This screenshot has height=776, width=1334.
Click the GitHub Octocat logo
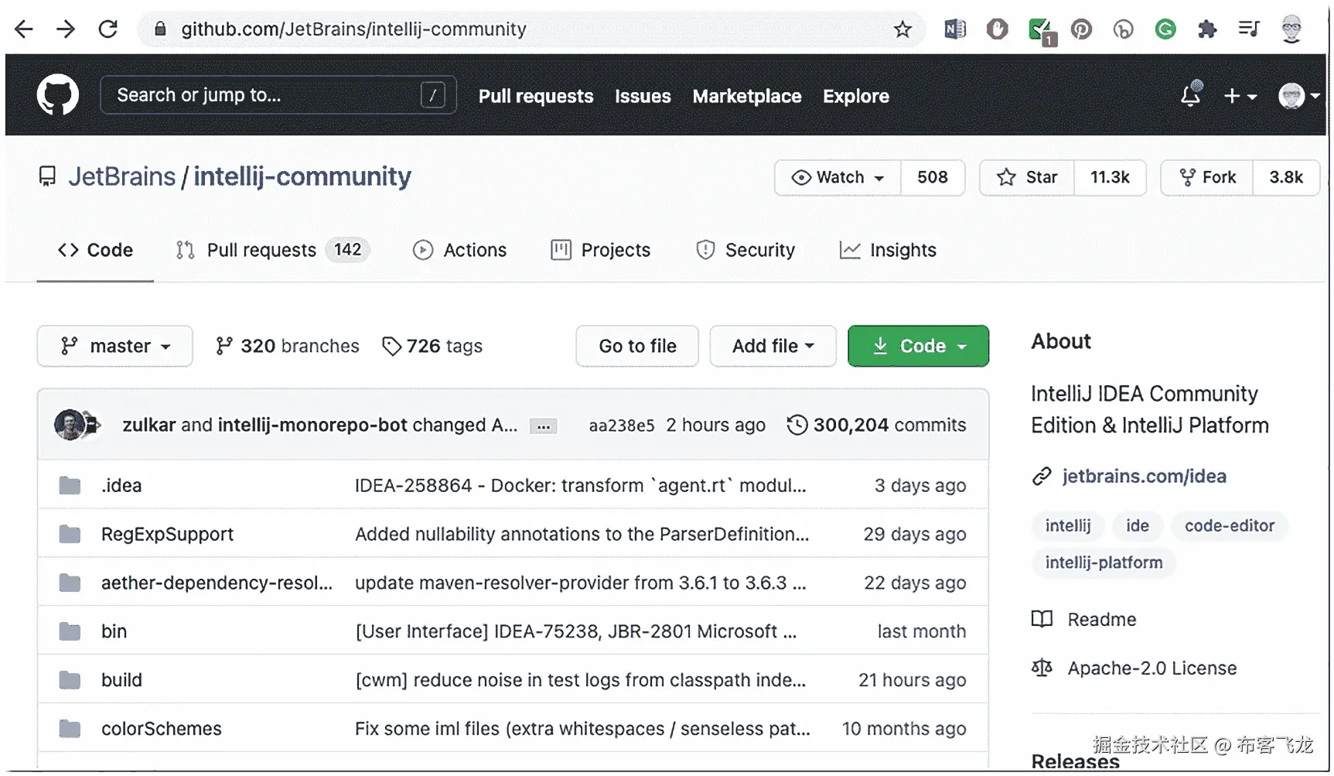(58, 95)
